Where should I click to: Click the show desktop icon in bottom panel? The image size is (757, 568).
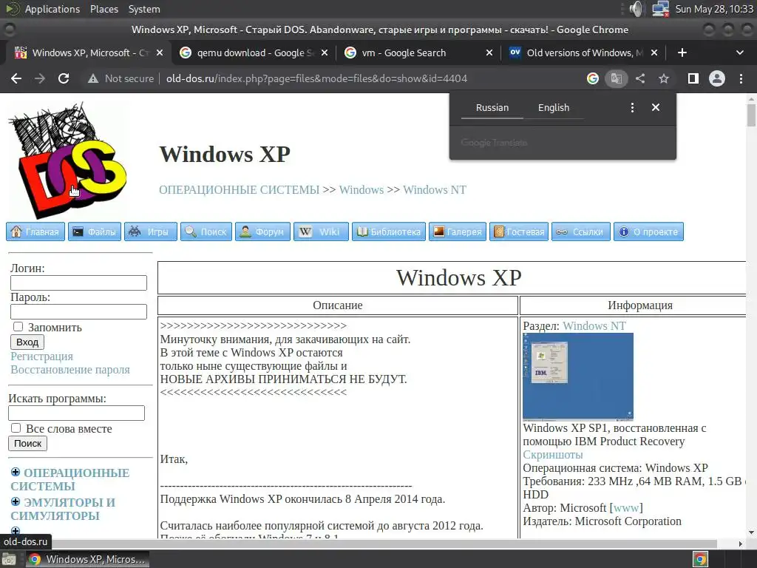(x=9, y=559)
